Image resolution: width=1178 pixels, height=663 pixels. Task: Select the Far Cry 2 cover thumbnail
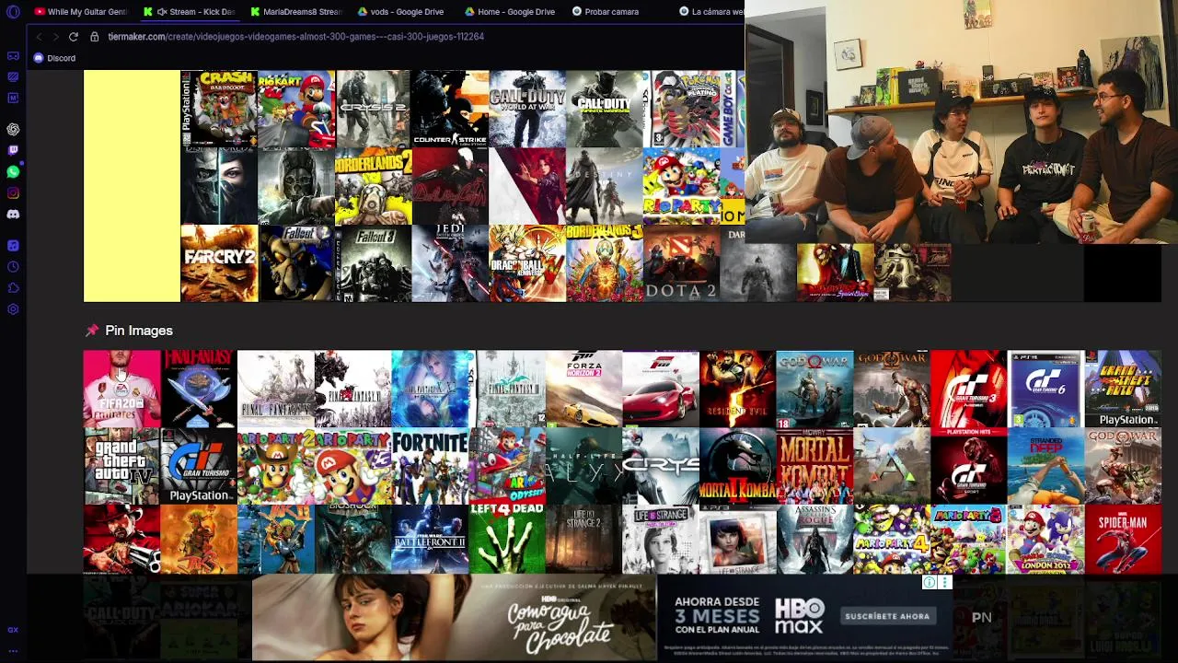pyautogui.click(x=219, y=263)
